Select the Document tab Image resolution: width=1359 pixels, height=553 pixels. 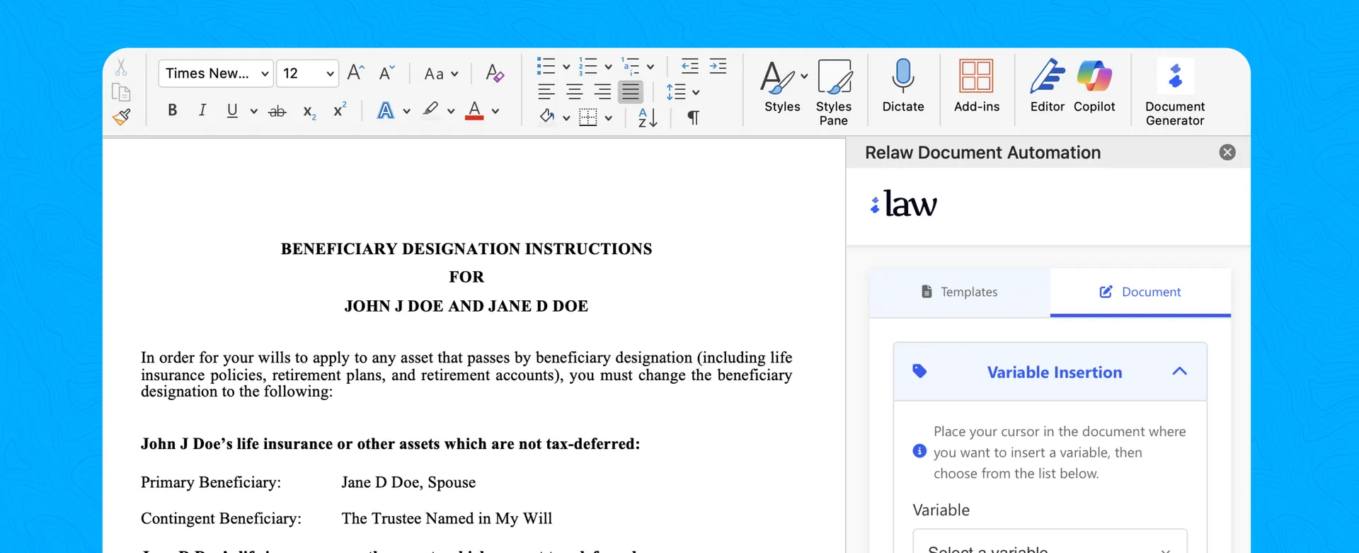pyautogui.click(x=1140, y=292)
